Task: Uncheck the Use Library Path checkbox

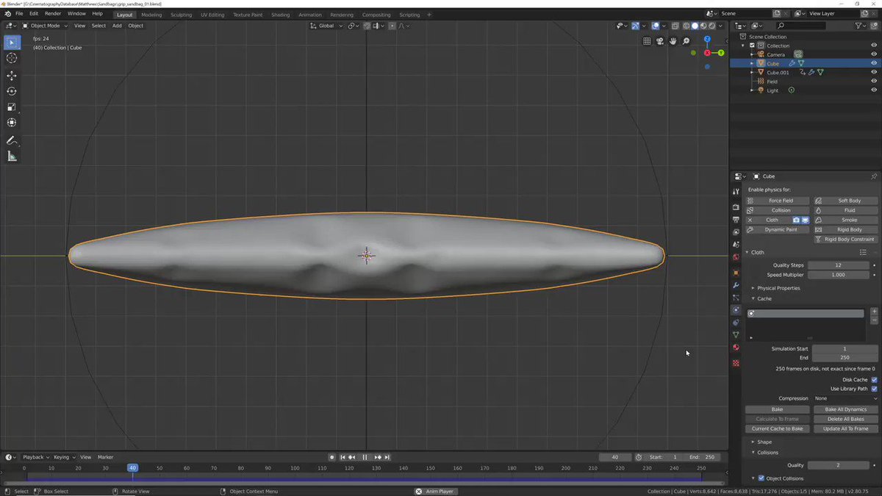Action: [874, 389]
